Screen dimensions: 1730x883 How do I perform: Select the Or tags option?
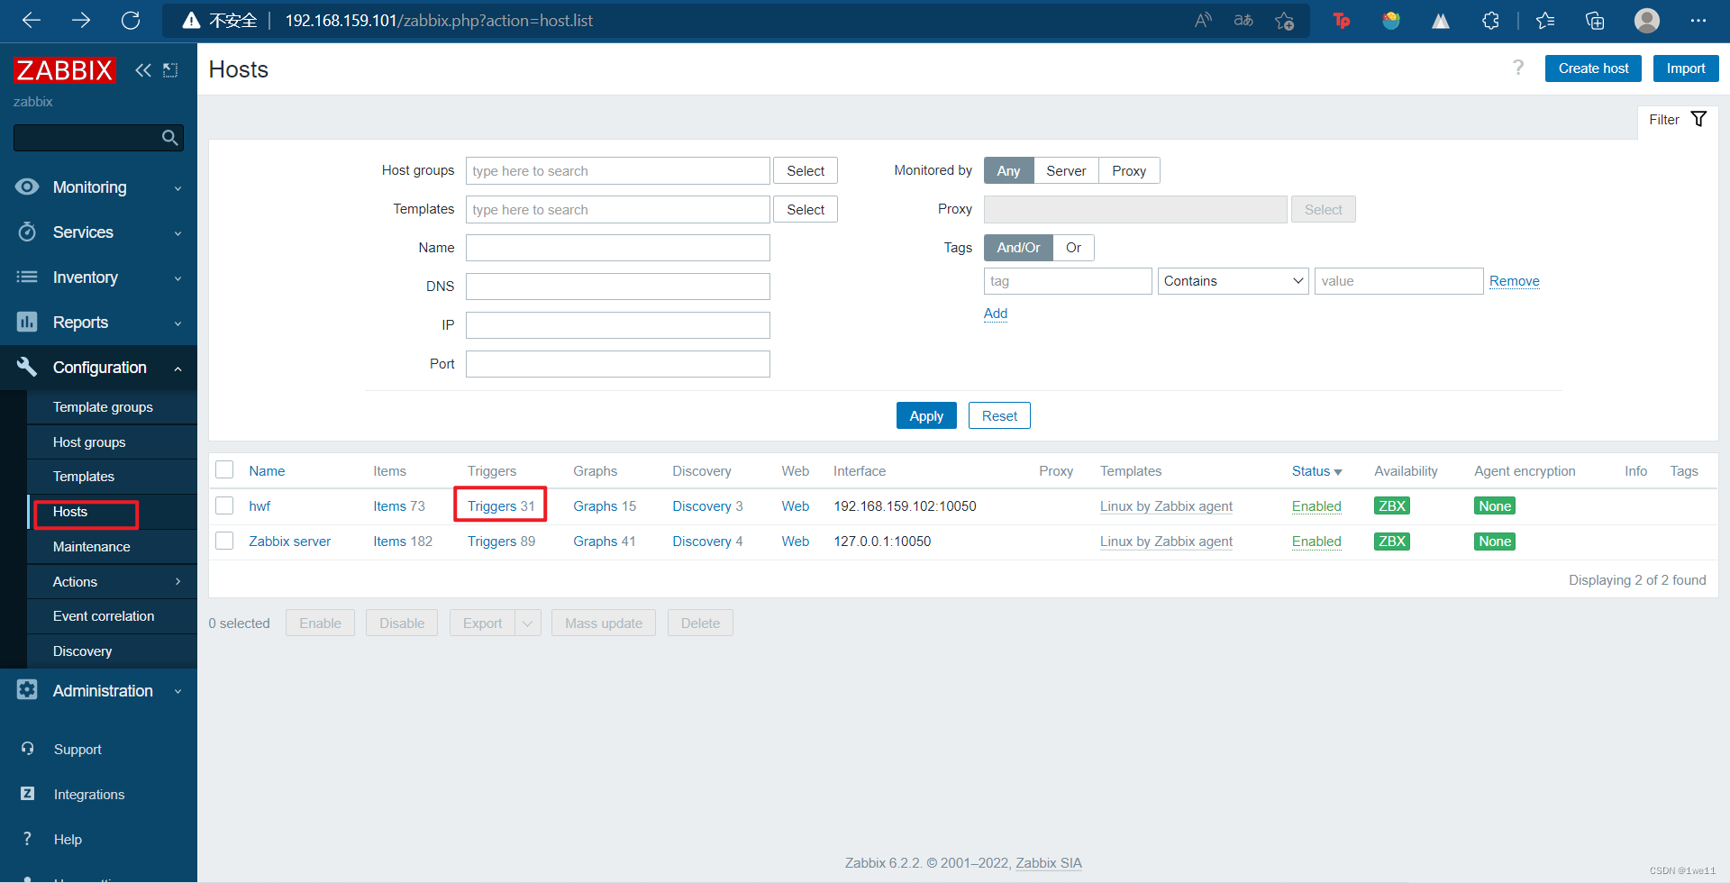1073,247
